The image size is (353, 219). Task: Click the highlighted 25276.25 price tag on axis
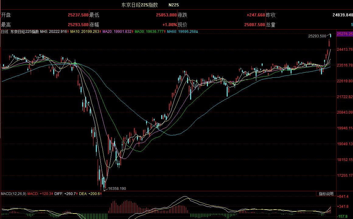tap(345, 34)
